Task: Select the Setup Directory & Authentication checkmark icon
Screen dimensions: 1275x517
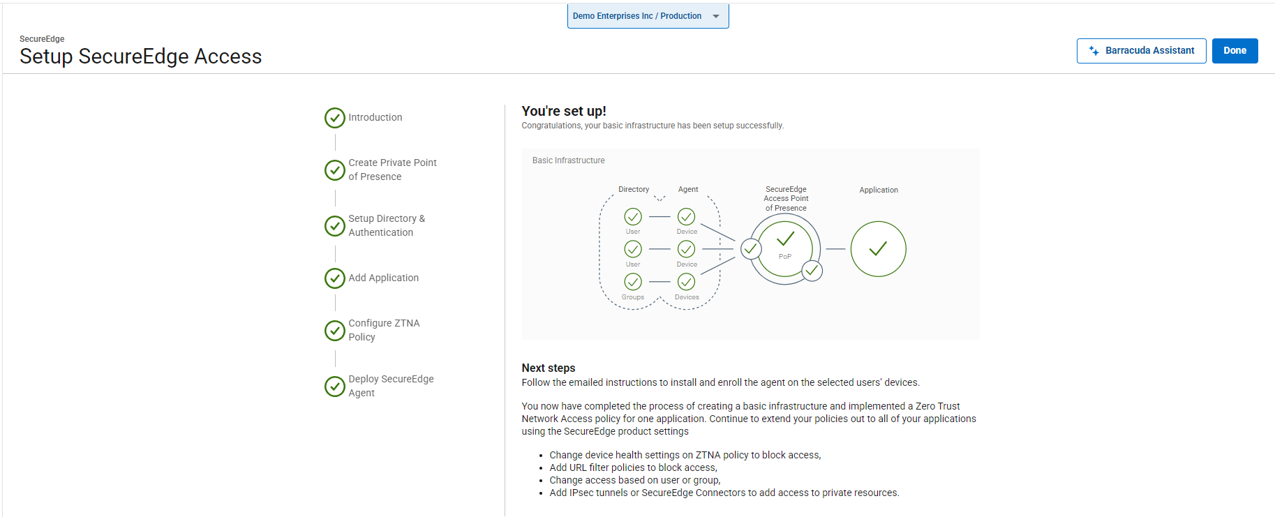Action: point(335,225)
